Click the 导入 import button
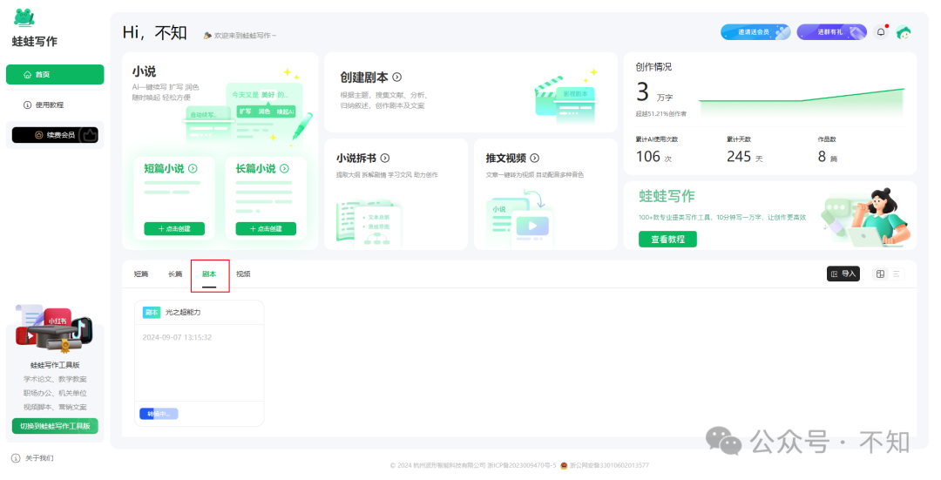The width and height of the screenshot is (941, 480). [843, 274]
